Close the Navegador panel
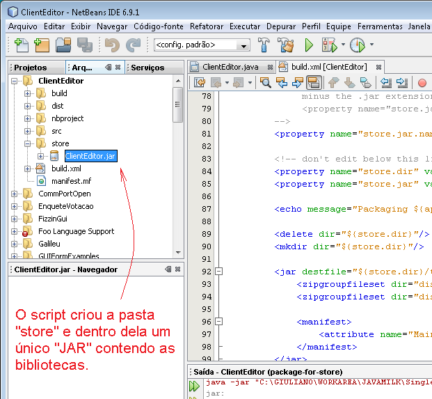The width and height of the screenshot is (432, 399). 177,269
